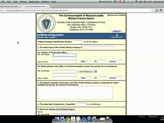Open the blue 'e' browser icon beside Acrobat
164x123 pixels.
[x=84, y=119]
